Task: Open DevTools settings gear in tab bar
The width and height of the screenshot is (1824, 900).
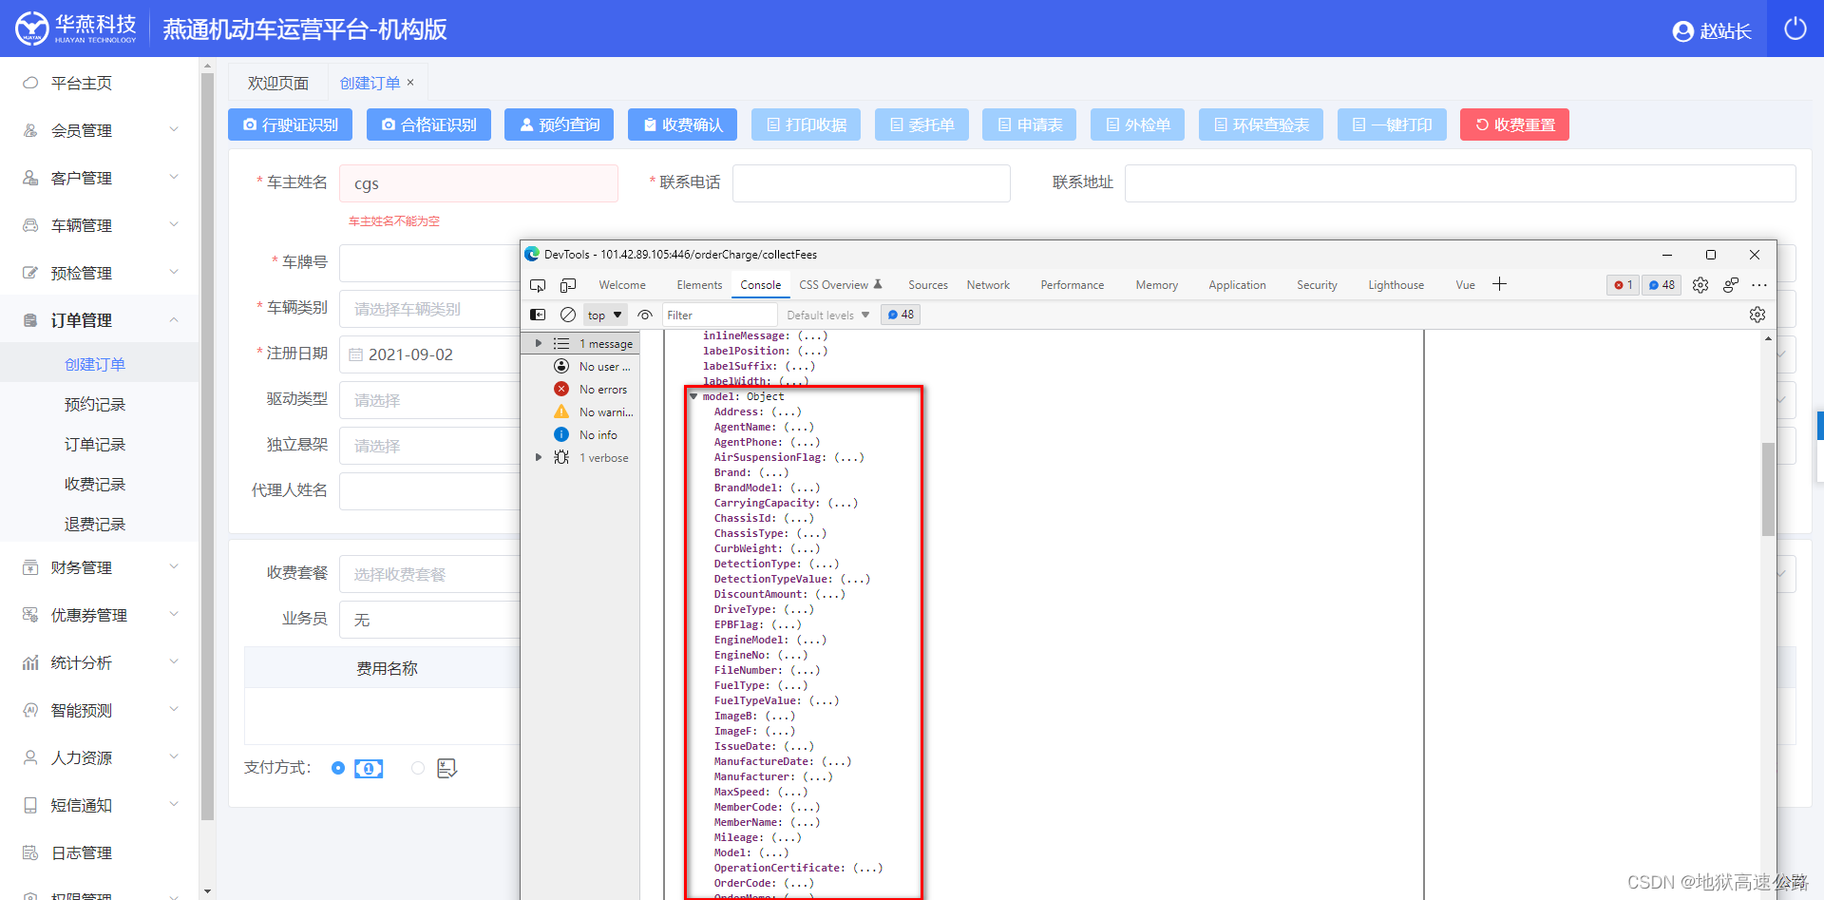Action: [x=1700, y=285]
